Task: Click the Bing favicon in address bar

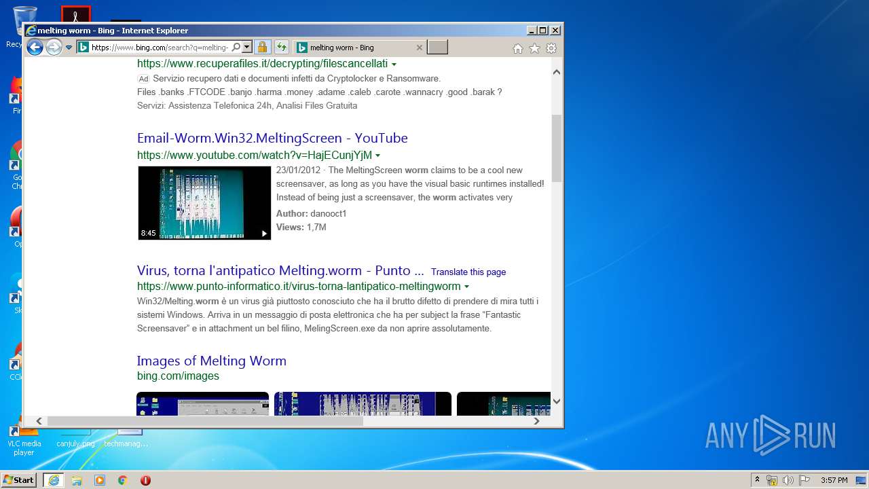Action: click(x=83, y=48)
